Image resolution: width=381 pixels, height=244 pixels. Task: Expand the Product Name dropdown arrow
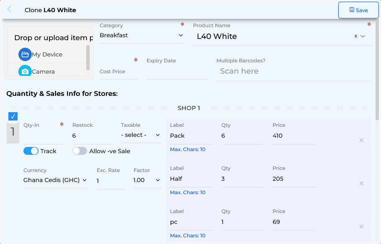click(x=363, y=36)
